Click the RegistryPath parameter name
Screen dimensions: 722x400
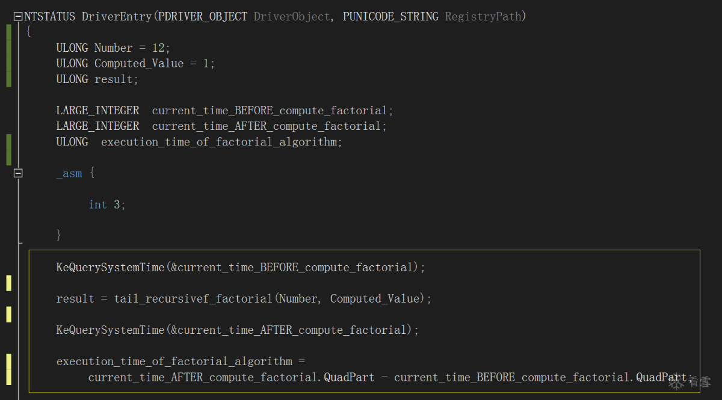[x=484, y=17]
